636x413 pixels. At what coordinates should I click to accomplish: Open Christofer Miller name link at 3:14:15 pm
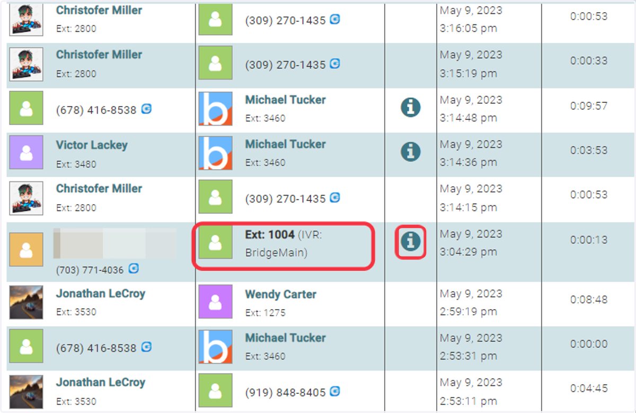pos(99,189)
